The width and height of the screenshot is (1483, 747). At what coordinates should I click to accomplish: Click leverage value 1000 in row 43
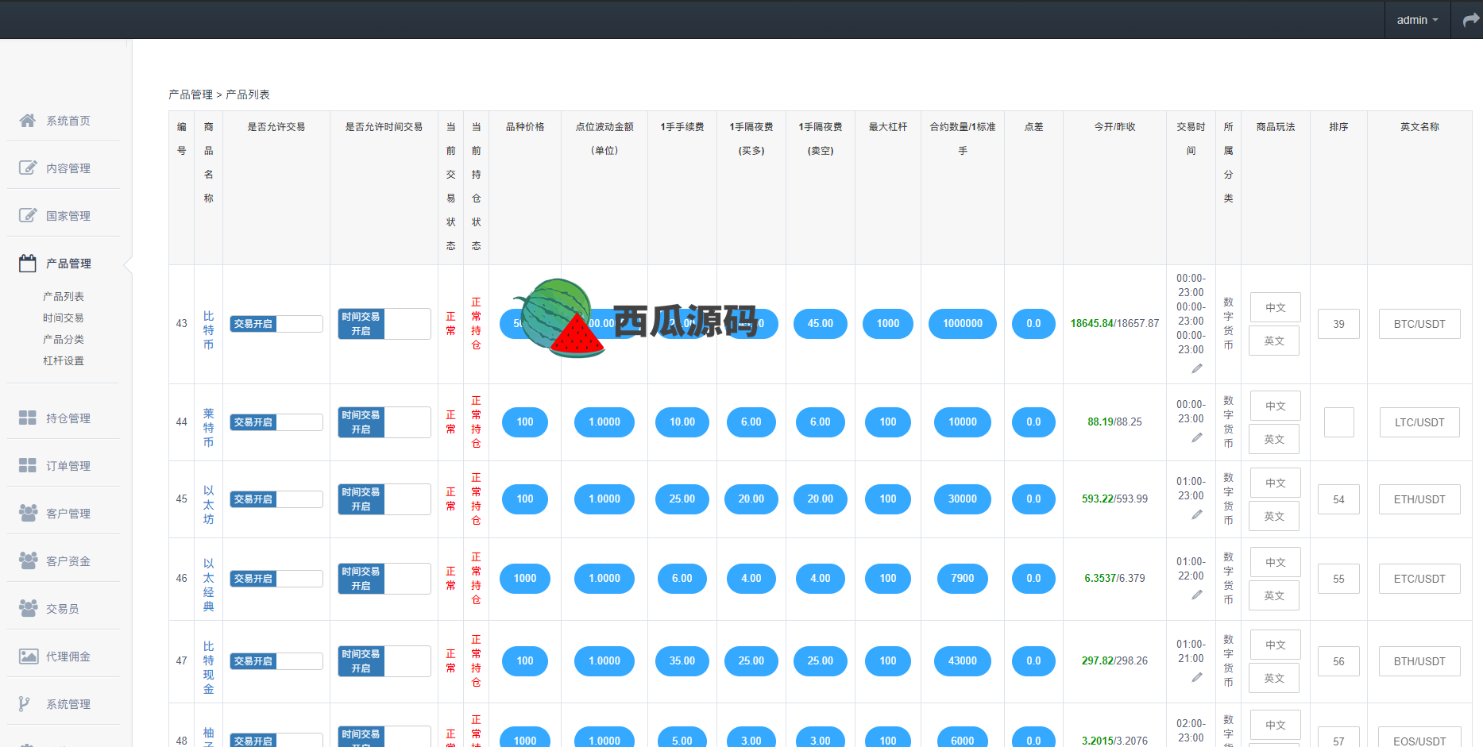(x=888, y=324)
